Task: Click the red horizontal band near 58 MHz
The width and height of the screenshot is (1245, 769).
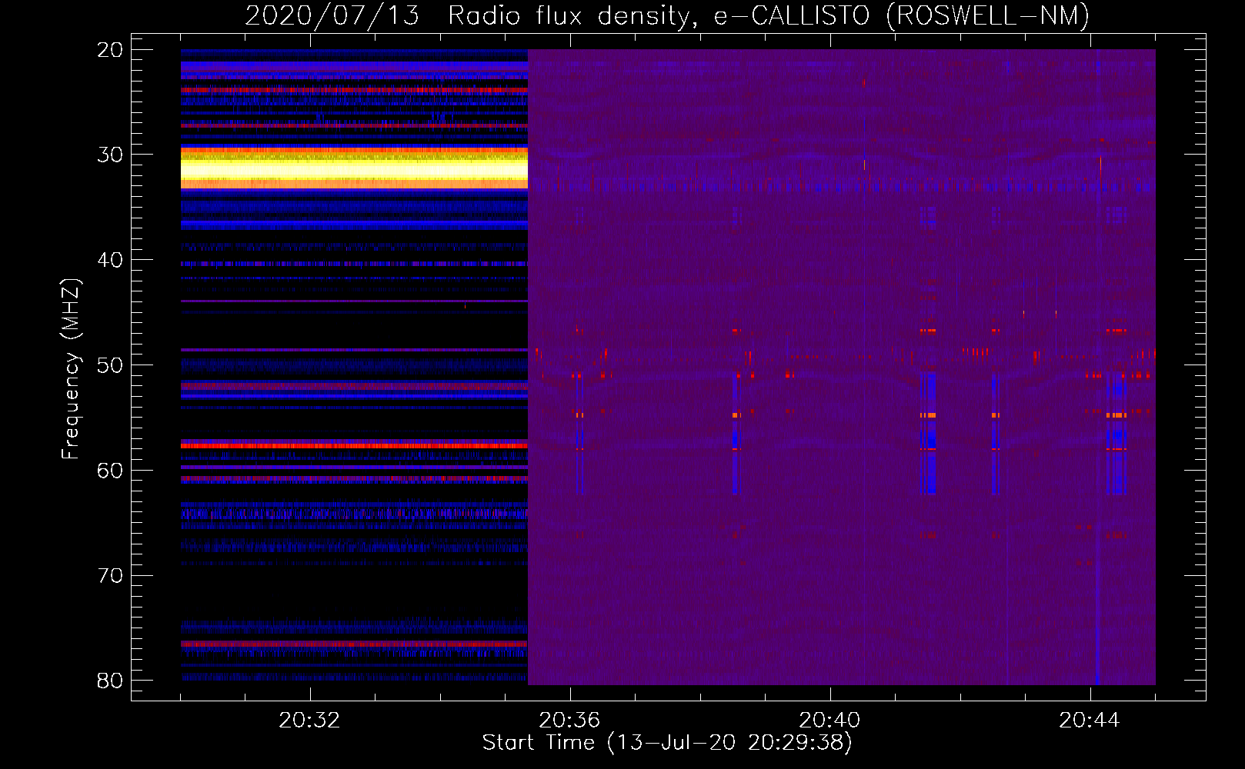Action: 354,445
